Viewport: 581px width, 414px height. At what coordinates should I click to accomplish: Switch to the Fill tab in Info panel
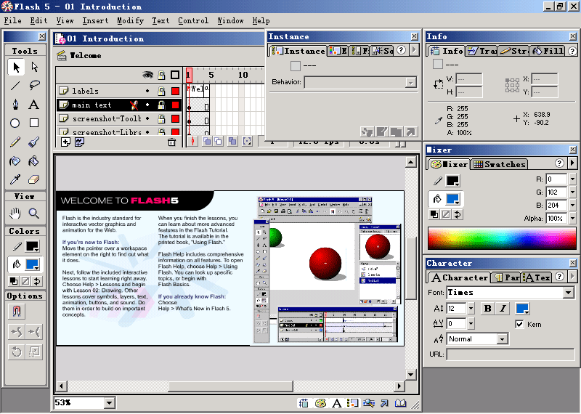pos(548,51)
